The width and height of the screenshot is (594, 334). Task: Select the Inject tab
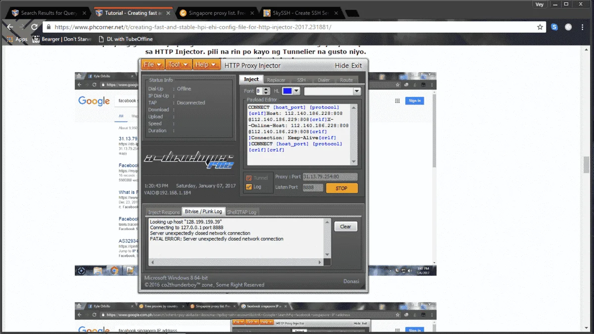pos(251,79)
